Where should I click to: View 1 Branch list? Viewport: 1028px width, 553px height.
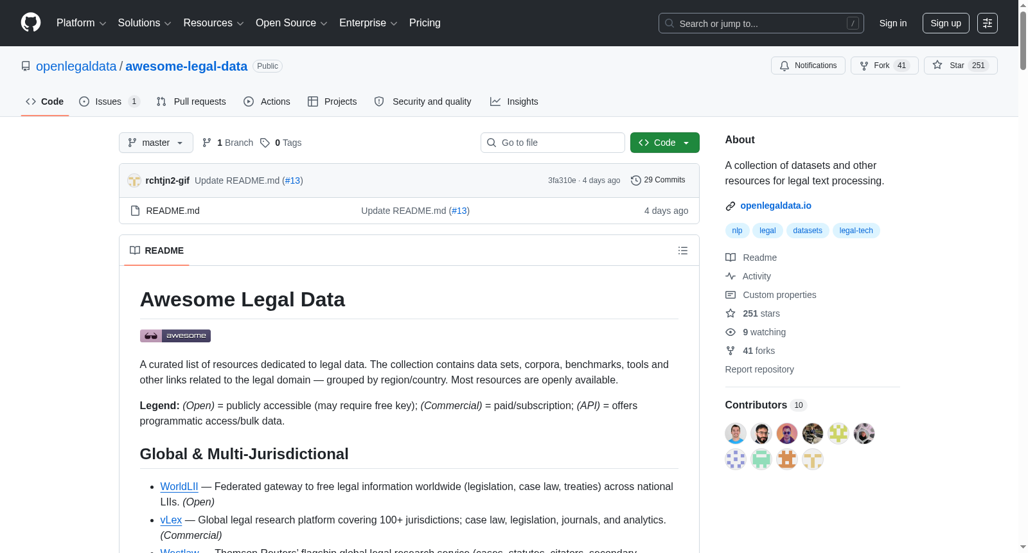click(x=227, y=143)
